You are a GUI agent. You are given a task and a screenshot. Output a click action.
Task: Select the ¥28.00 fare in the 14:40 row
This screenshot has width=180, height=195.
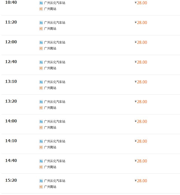pos(141,161)
